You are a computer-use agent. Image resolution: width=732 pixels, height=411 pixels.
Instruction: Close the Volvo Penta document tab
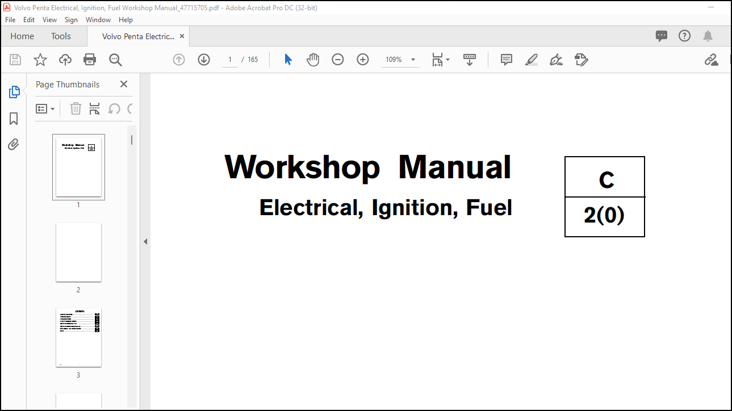click(182, 36)
